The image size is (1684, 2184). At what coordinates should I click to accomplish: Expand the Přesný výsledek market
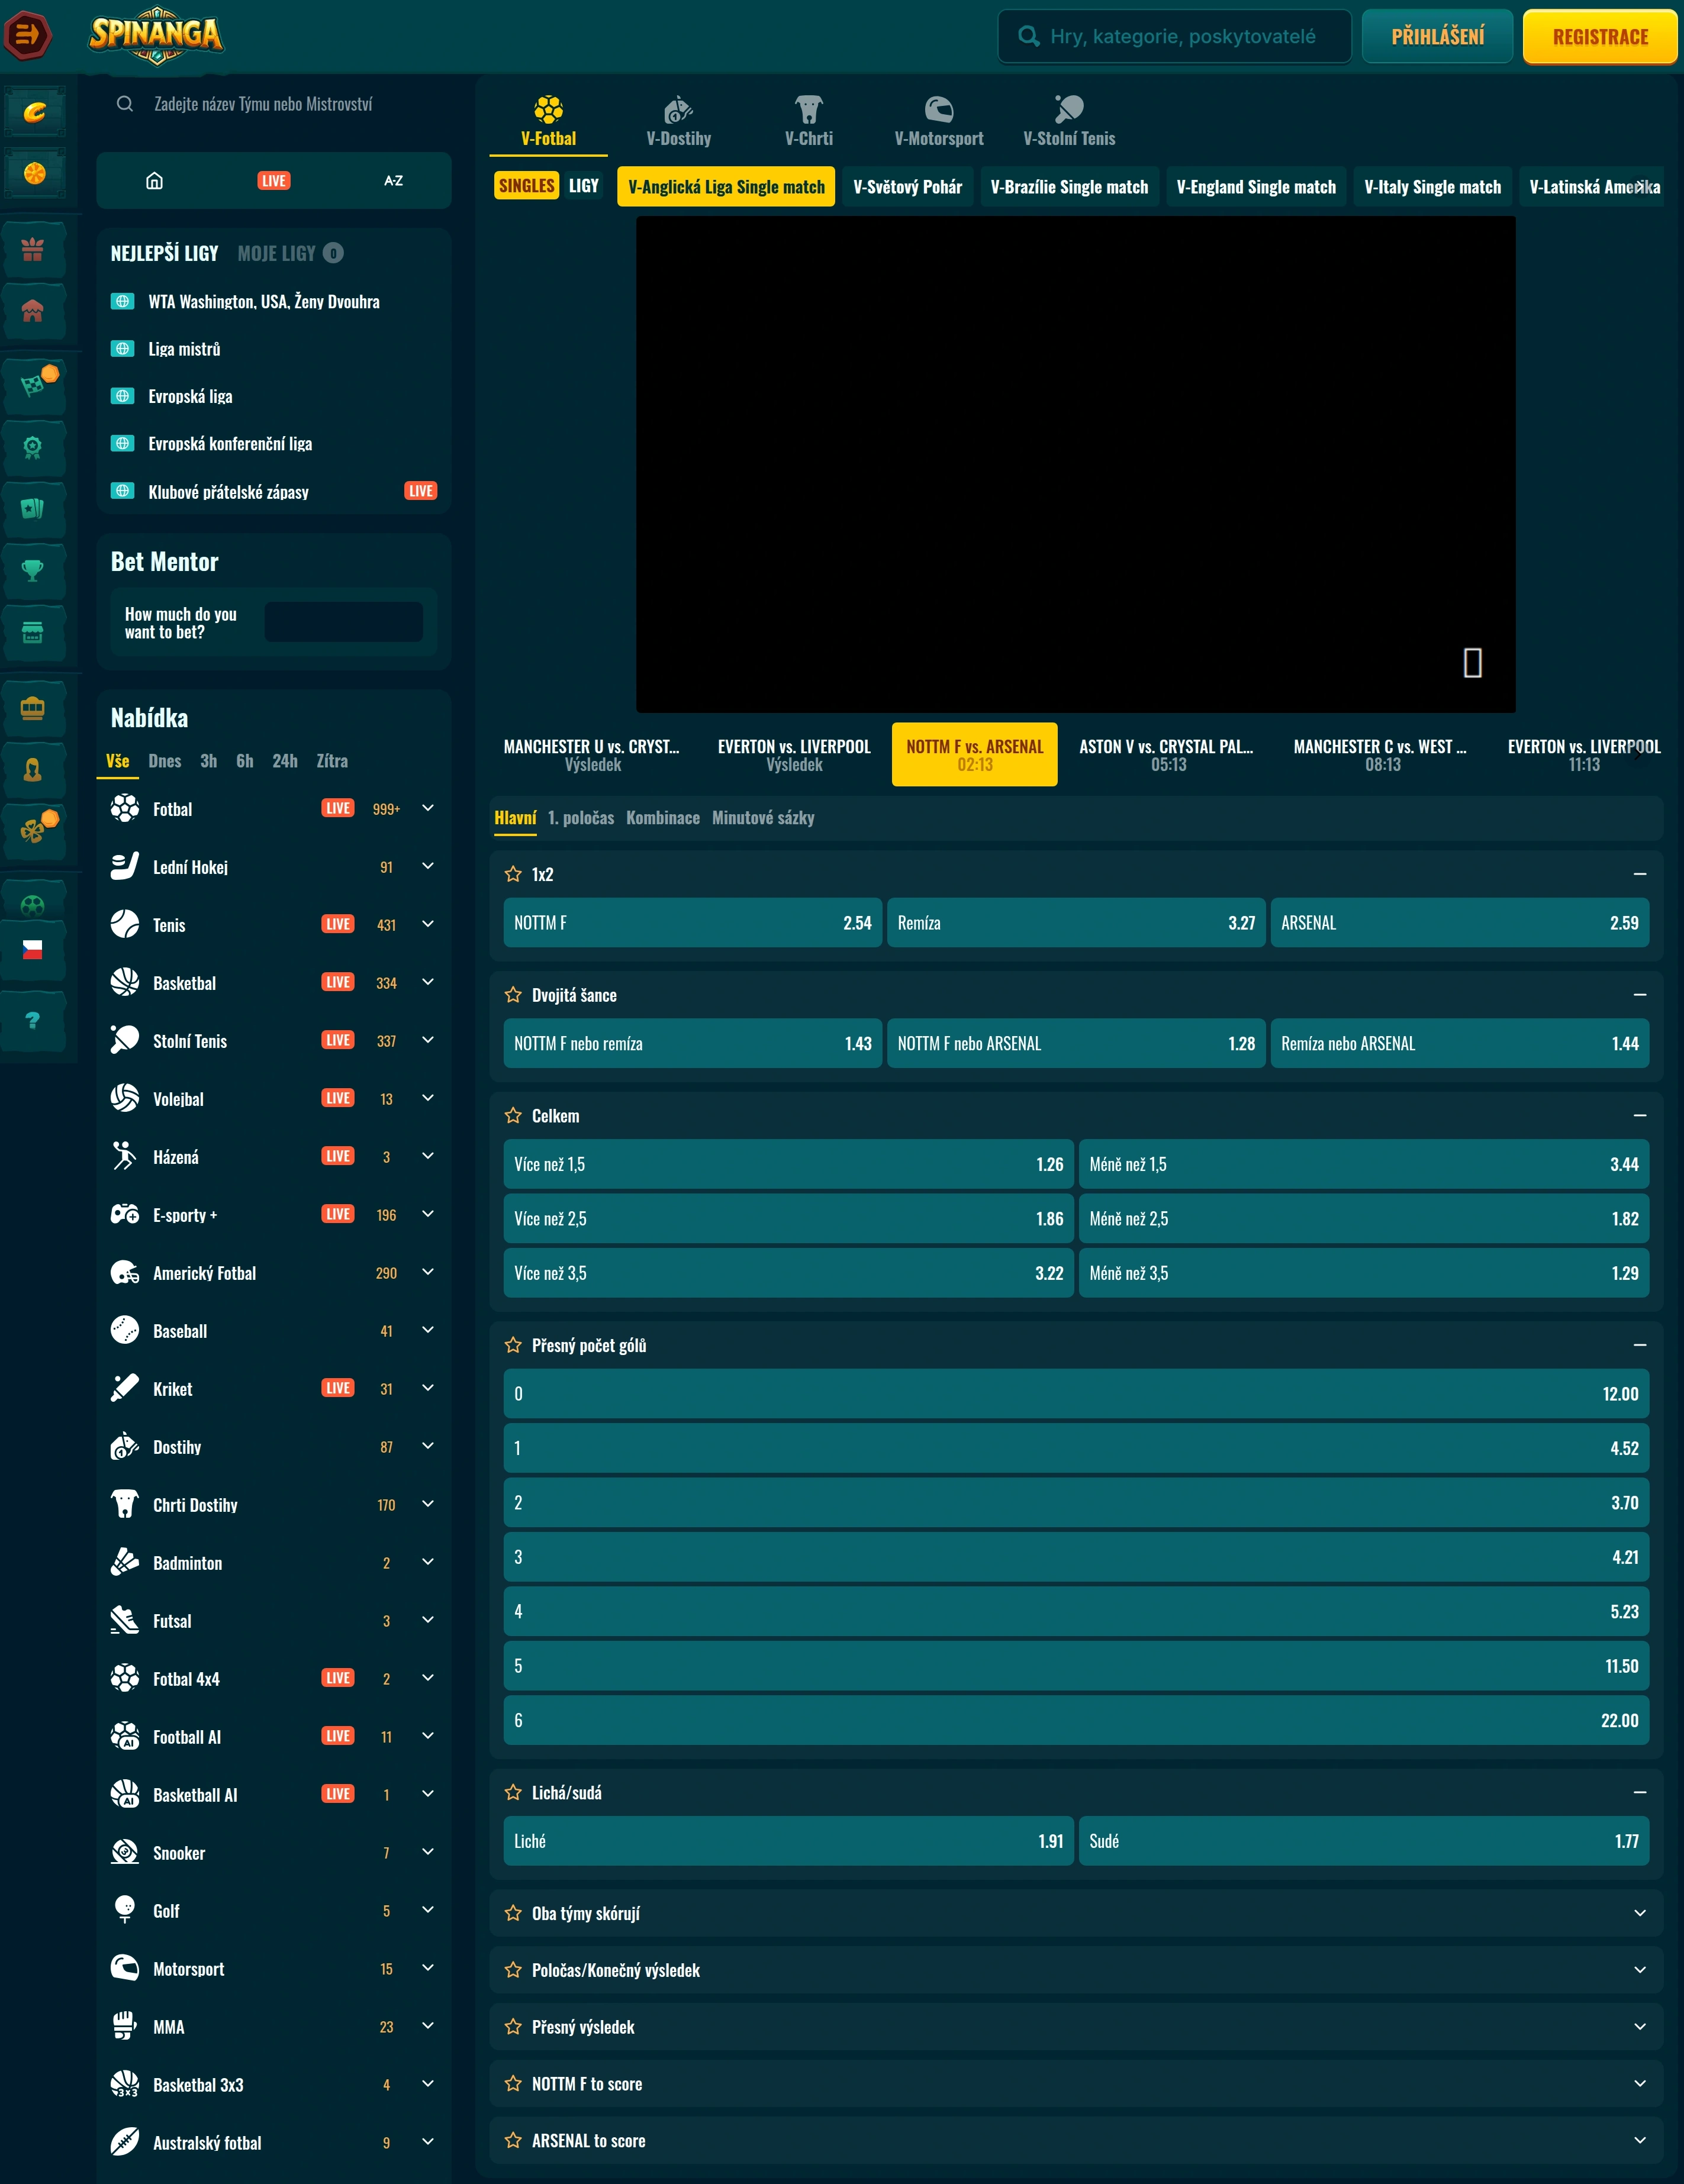(1076, 2027)
